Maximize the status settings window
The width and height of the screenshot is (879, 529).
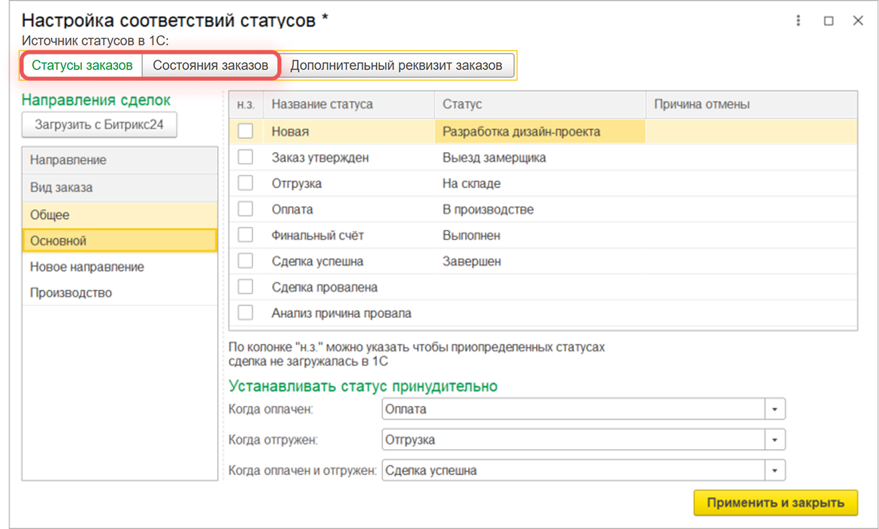pos(828,20)
